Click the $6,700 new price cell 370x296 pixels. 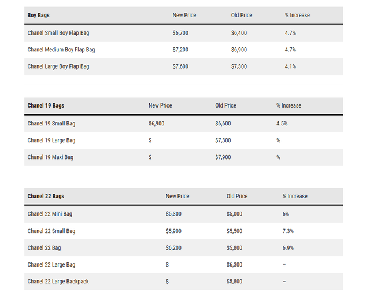click(x=180, y=33)
